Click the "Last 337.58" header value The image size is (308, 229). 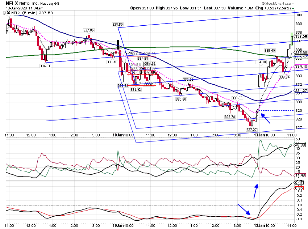coord(215,8)
